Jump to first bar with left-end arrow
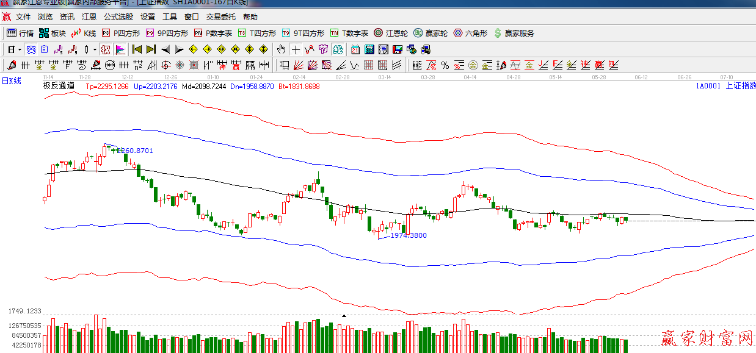Image resolution: width=756 pixels, height=353 pixels. point(137,49)
